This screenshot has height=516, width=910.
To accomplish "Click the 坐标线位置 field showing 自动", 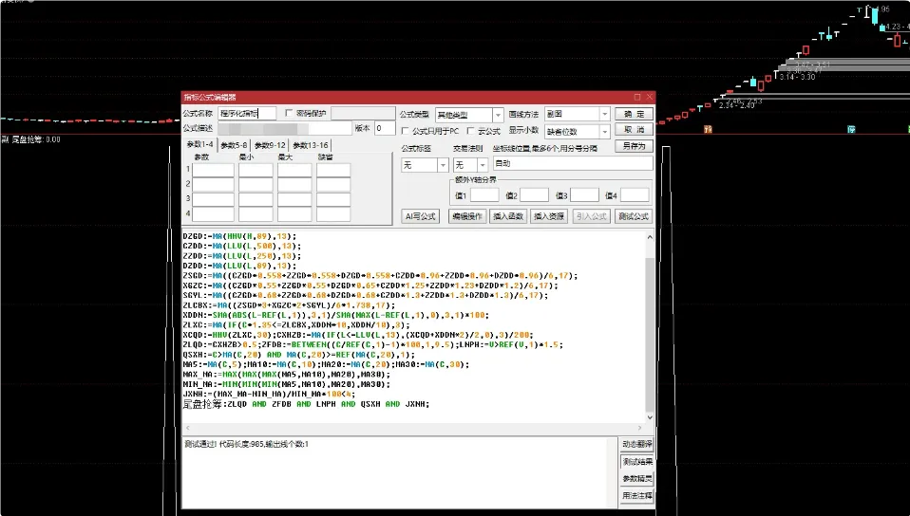I will click(x=573, y=163).
